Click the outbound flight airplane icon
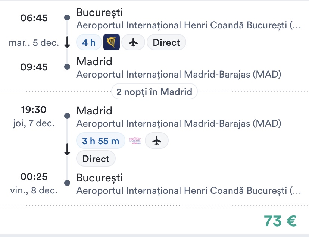The height and width of the screenshot is (237, 309). click(x=133, y=42)
